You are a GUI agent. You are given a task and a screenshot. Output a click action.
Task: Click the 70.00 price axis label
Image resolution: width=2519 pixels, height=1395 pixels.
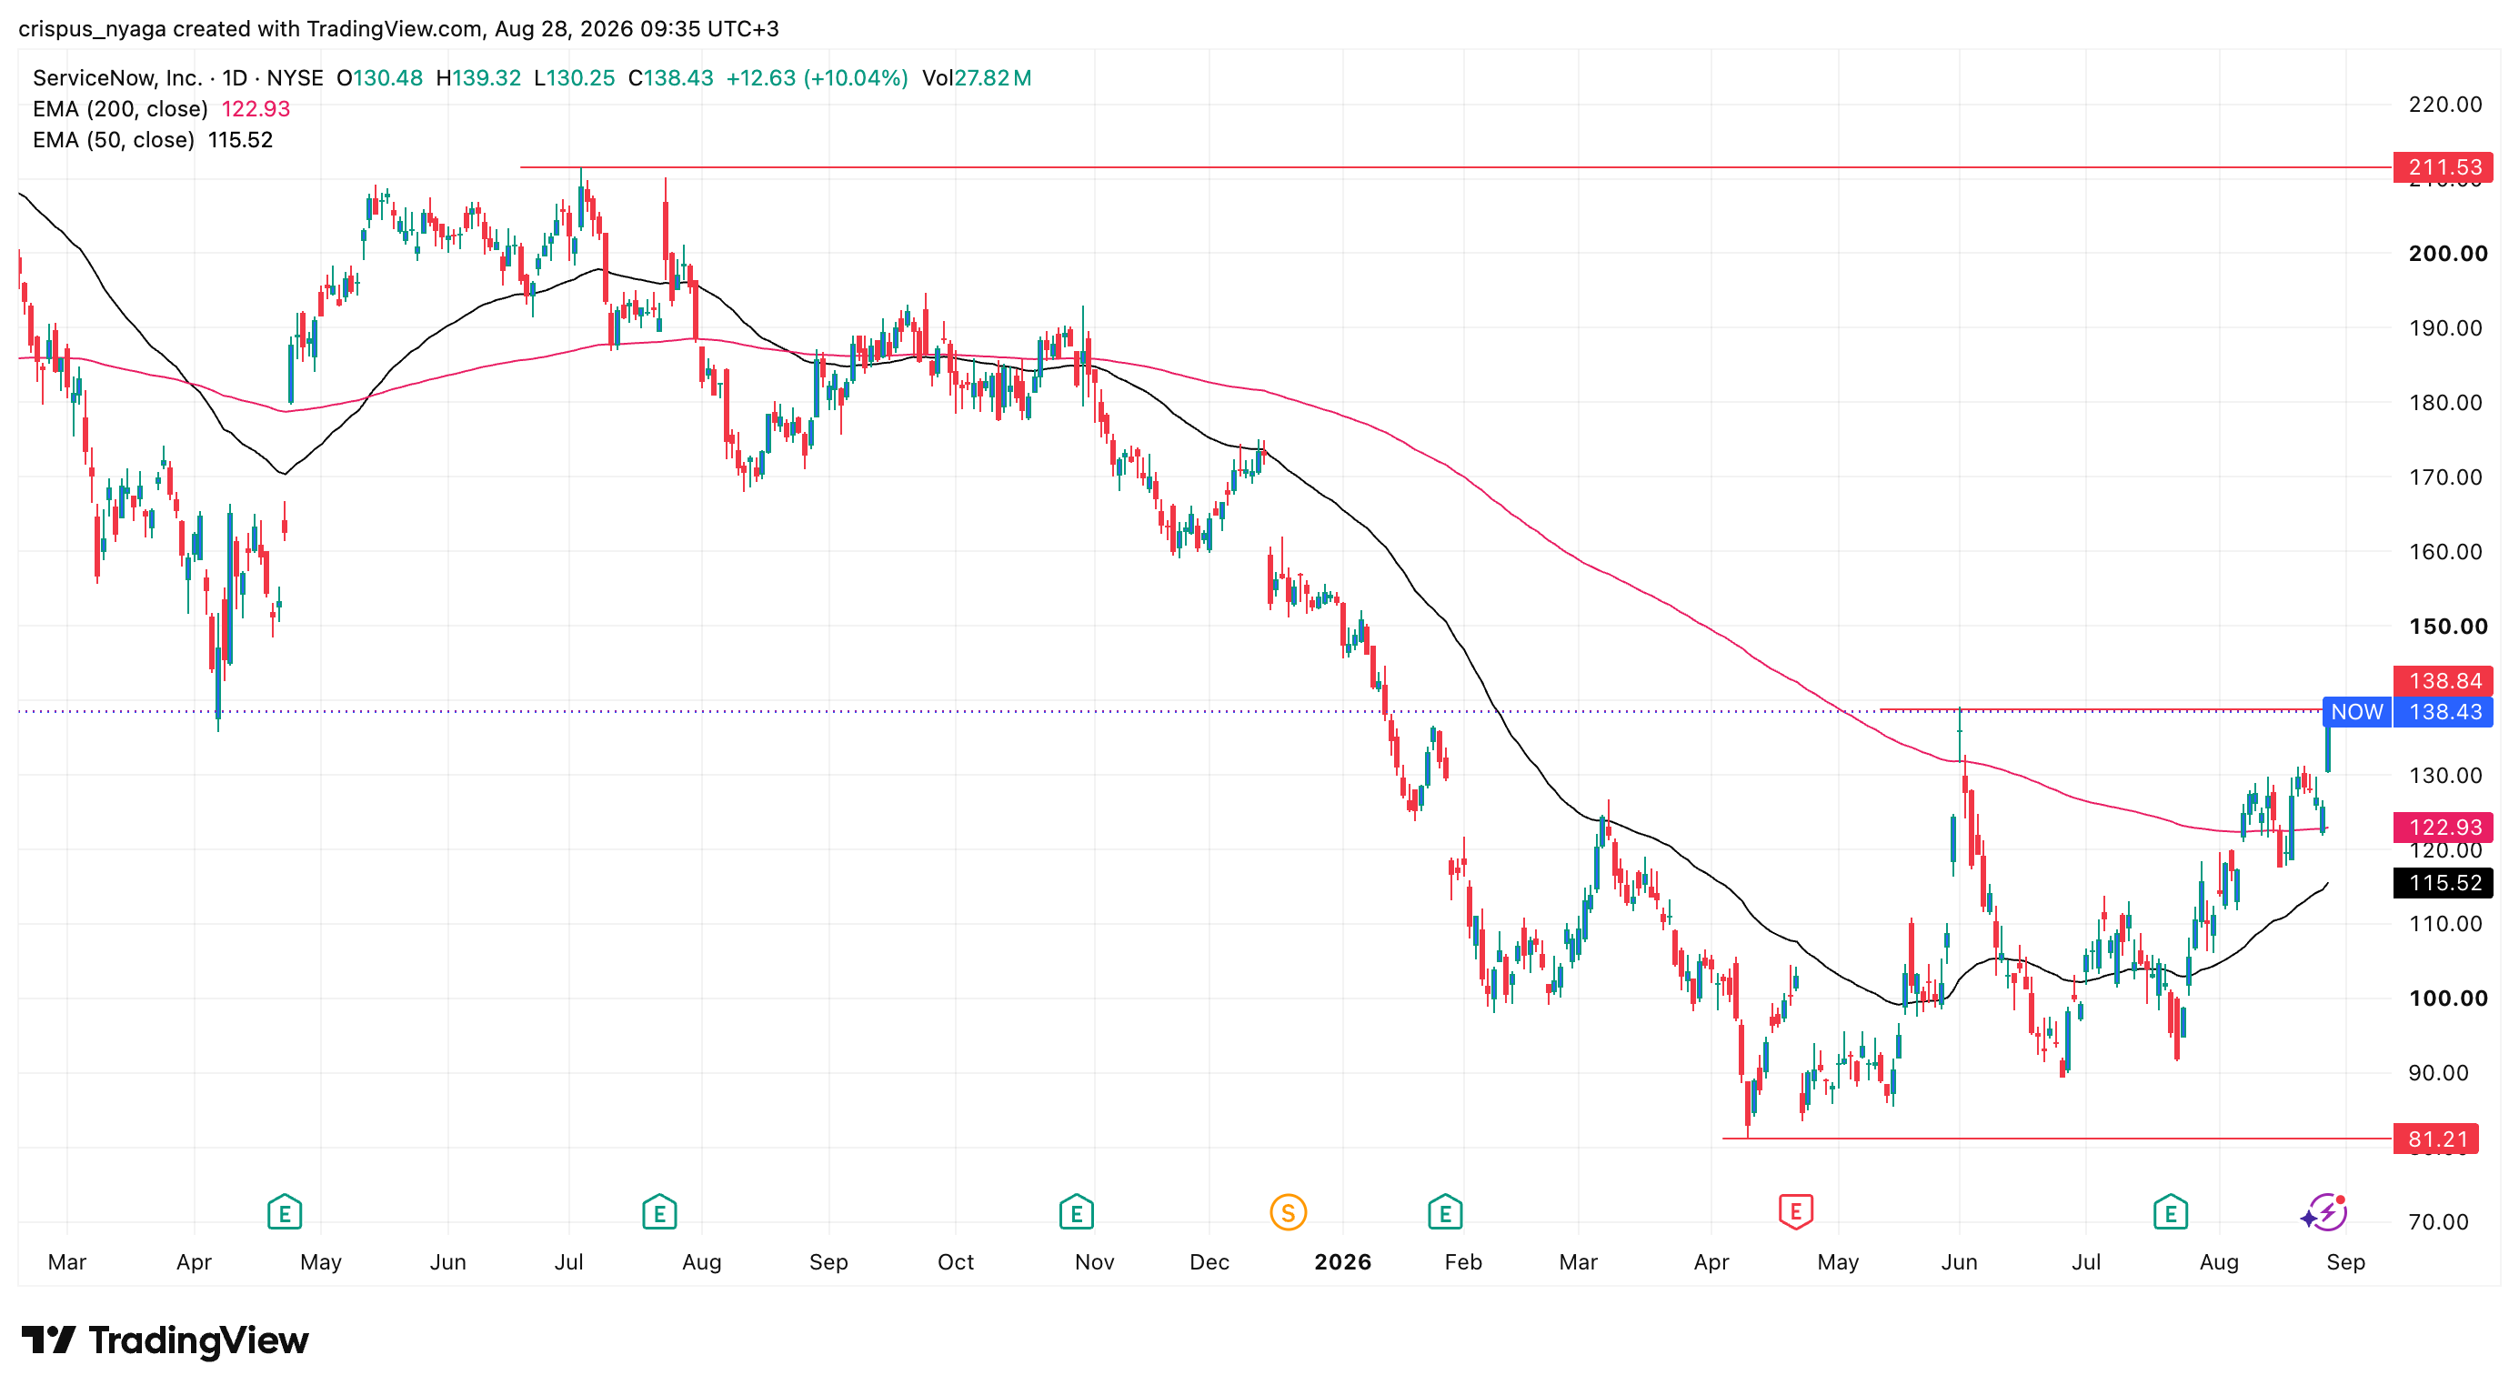(x=2439, y=1222)
